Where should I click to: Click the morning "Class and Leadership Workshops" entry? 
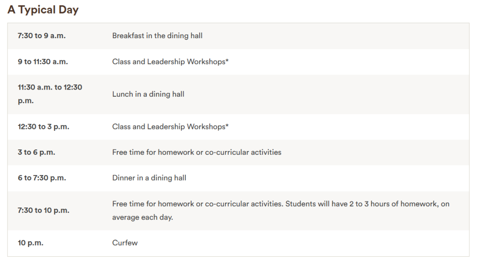[x=168, y=62]
